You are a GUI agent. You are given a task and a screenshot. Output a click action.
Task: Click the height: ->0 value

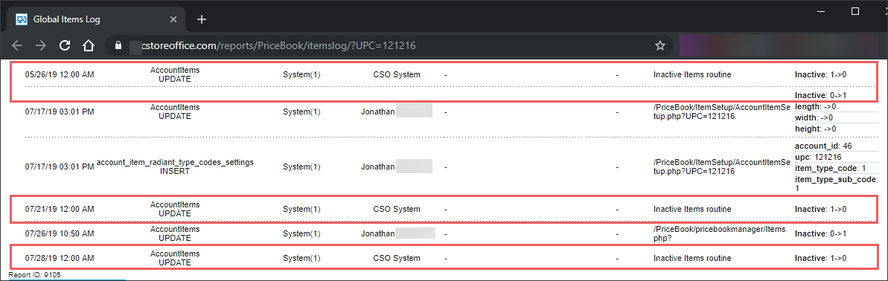click(x=816, y=129)
